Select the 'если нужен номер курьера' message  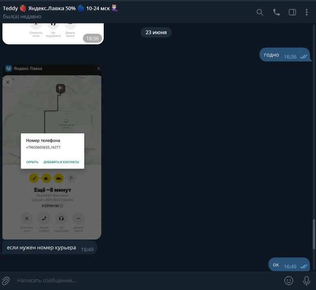pos(50,248)
